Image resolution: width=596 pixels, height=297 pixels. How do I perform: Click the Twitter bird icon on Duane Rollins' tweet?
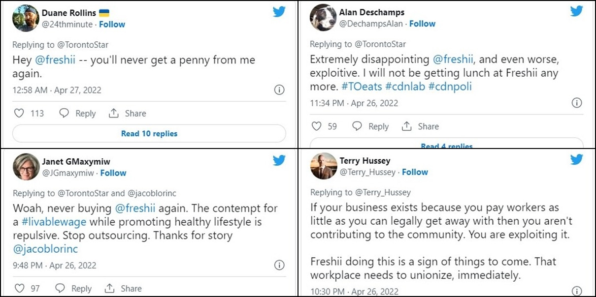tap(279, 12)
